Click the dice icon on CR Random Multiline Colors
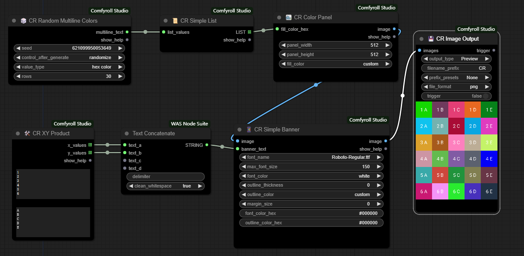This screenshot has height=256, width=524. (24, 21)
